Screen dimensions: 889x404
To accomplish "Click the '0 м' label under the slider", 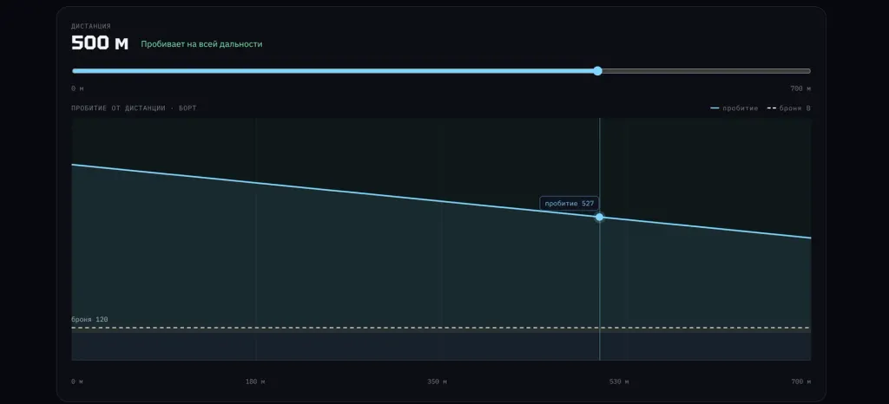I will [77, 88].
